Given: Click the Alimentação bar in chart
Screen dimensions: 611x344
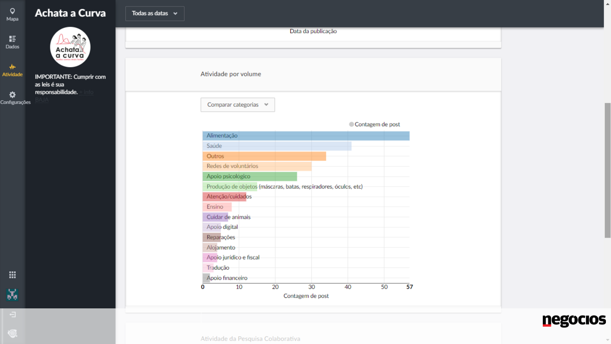Looking at the screenshot, I should coord(305,136).
